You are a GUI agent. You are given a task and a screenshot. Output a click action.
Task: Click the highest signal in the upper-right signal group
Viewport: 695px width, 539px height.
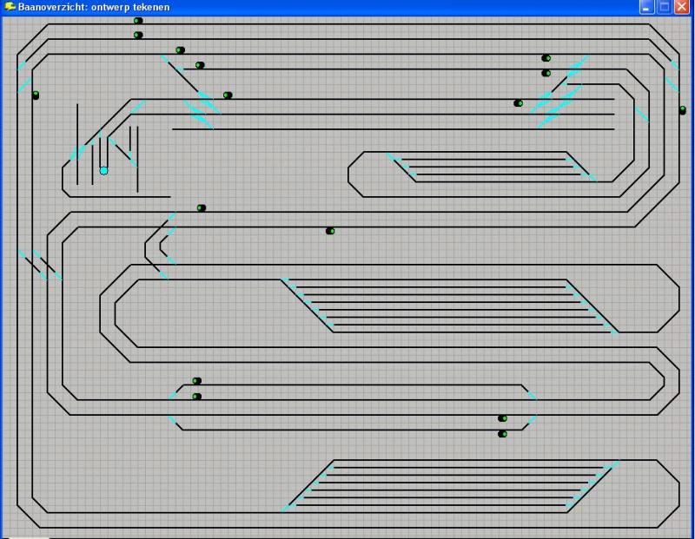point(546,58)
